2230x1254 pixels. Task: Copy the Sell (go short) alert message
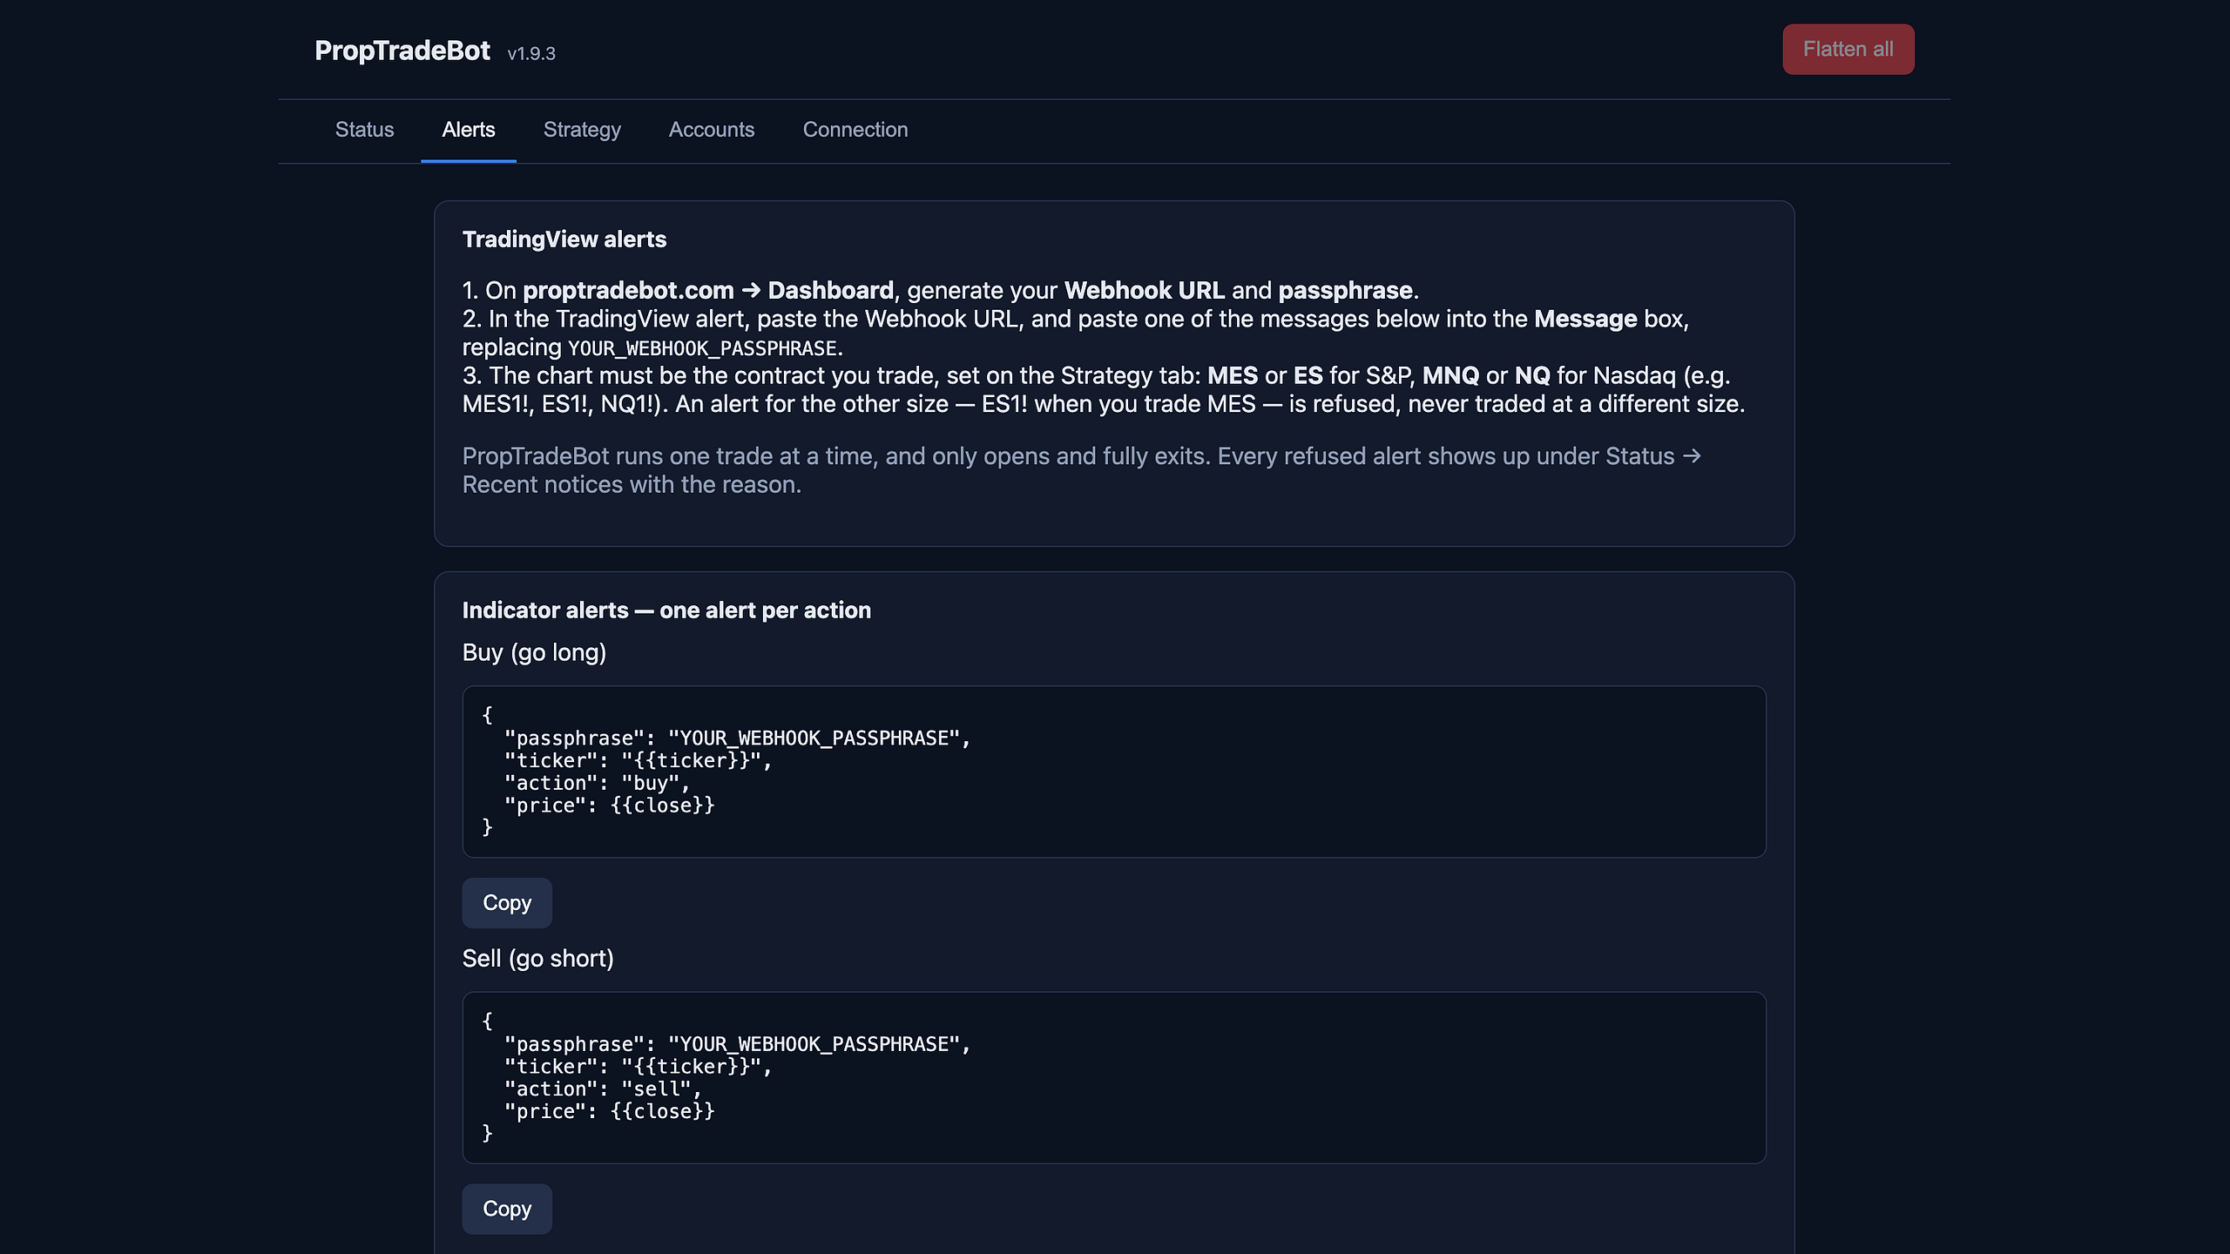pos(507,1209)
